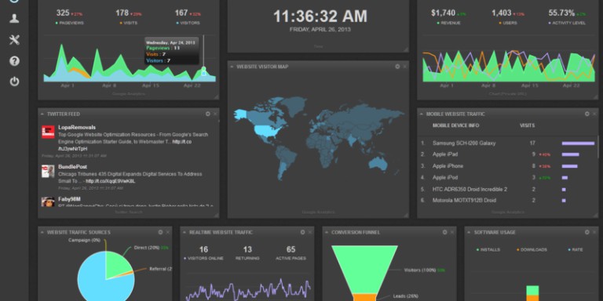Open the user profile icon in sidebar
This screenshot has height=301, width=603.
coord(14,19)
